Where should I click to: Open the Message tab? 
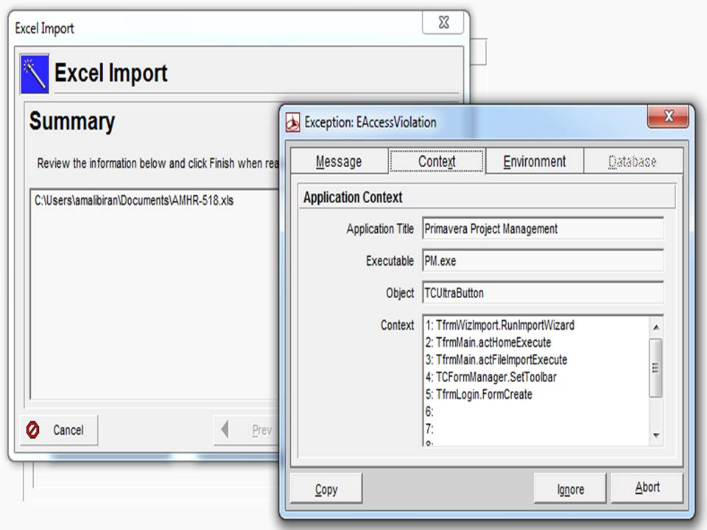click(x=339, y=161)
